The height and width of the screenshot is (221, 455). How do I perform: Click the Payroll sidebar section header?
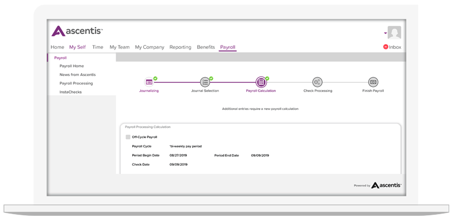click(60, 58)
